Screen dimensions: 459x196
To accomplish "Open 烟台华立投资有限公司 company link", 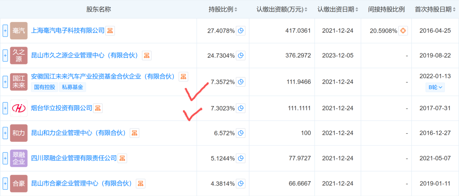I will tap(62, 108).
